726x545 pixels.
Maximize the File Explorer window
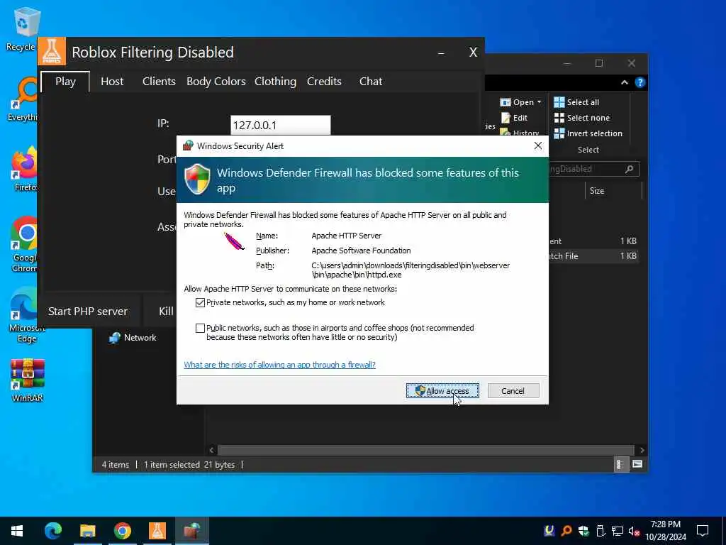point(598,63)
